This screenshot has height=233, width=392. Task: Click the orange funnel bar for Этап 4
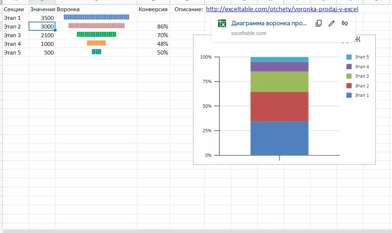(96, 43)
